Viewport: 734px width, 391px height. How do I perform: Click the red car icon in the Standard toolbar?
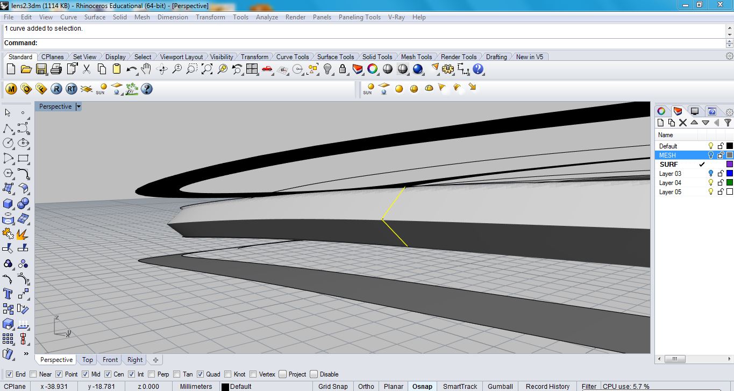[x=267, y=69]
